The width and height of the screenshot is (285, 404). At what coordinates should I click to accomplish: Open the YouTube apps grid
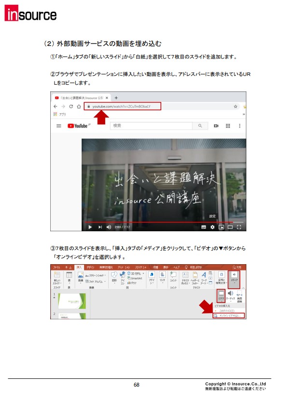pos(228,126)
